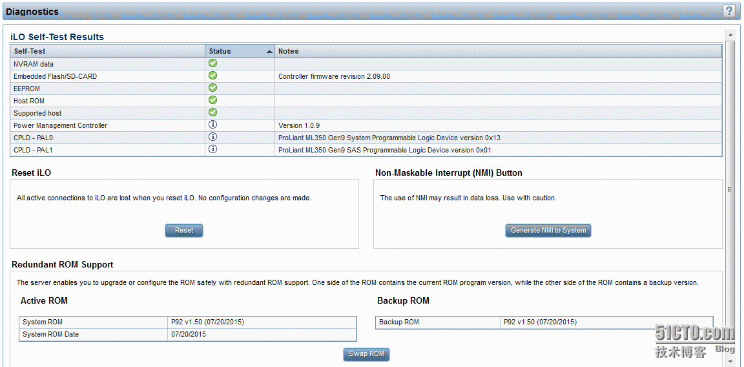Select the NVRAM data row label
This screenshot has width=744, height=367.
click(33, 63)
